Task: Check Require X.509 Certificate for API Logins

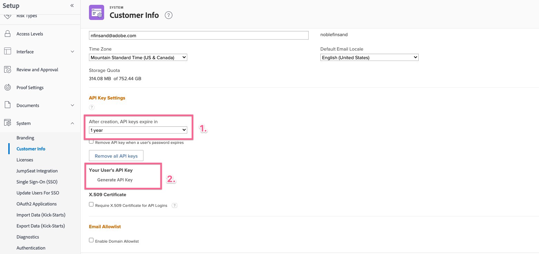Action: click(91, 204)
